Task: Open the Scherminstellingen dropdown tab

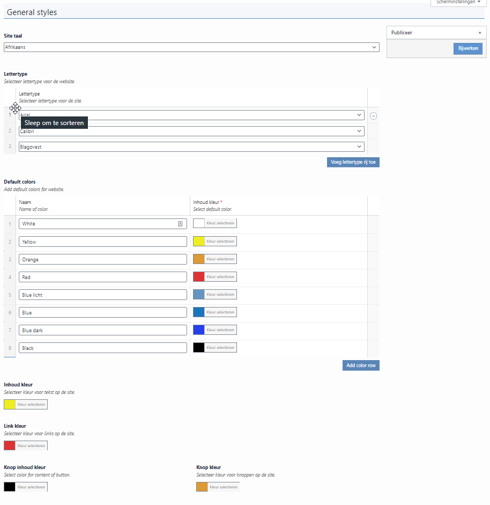Action: (x=458, y=2)
